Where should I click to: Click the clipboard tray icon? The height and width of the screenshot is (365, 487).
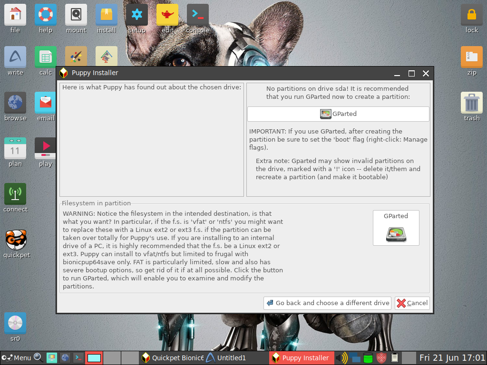point(394,358)
